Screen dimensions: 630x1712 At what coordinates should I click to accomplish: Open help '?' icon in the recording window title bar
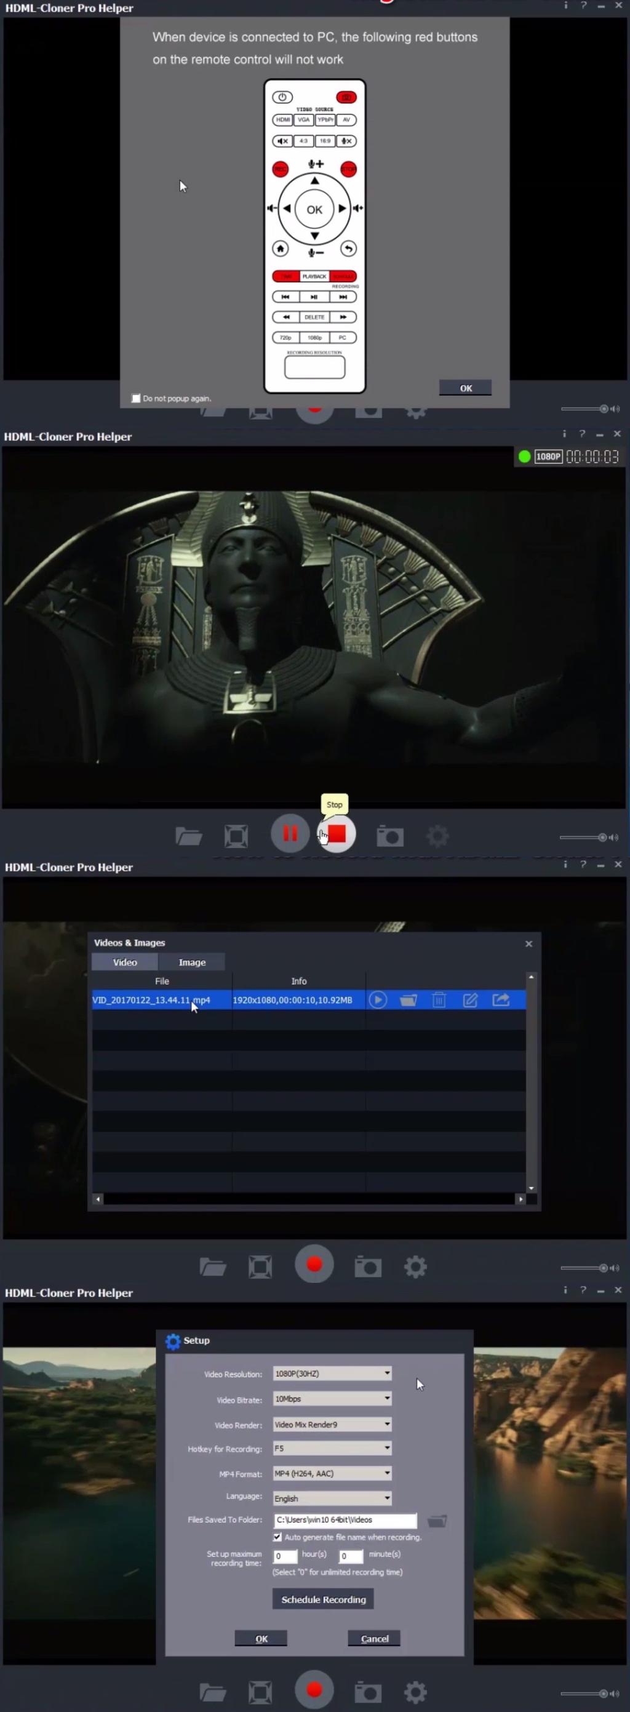pos(582,434)
